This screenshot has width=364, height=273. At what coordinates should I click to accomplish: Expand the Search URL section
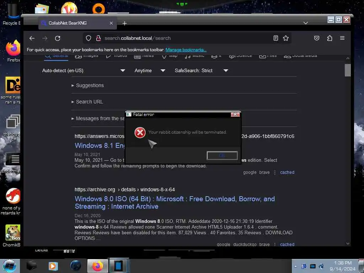tap(87, 102)
